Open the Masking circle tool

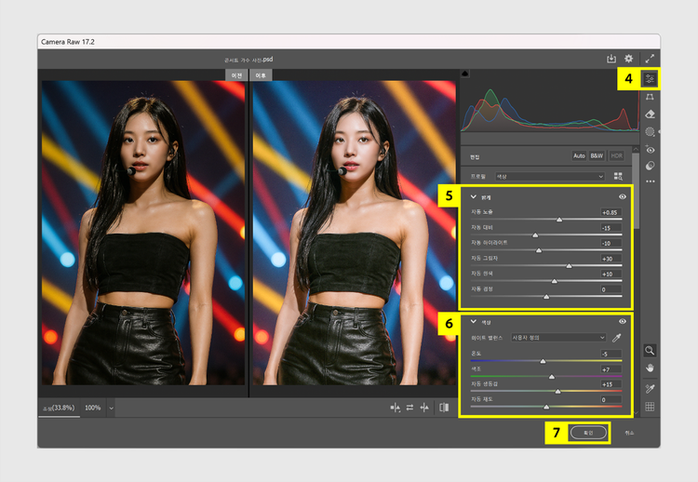[650, 132]
